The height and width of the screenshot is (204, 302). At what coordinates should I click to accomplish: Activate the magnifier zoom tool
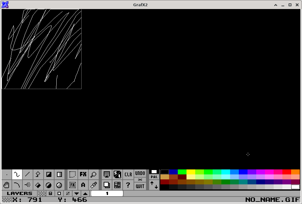tap(93, 174)
